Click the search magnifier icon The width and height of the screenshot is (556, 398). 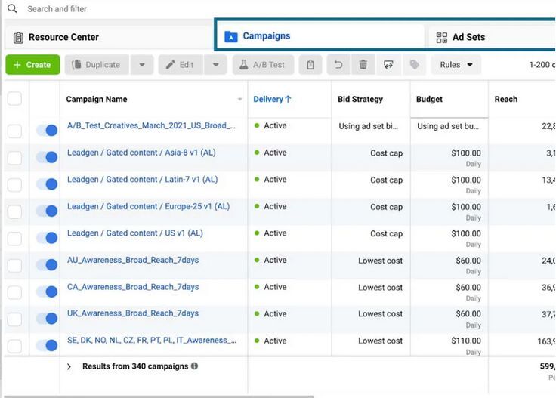pyautogui.click(x=12, y=9)
